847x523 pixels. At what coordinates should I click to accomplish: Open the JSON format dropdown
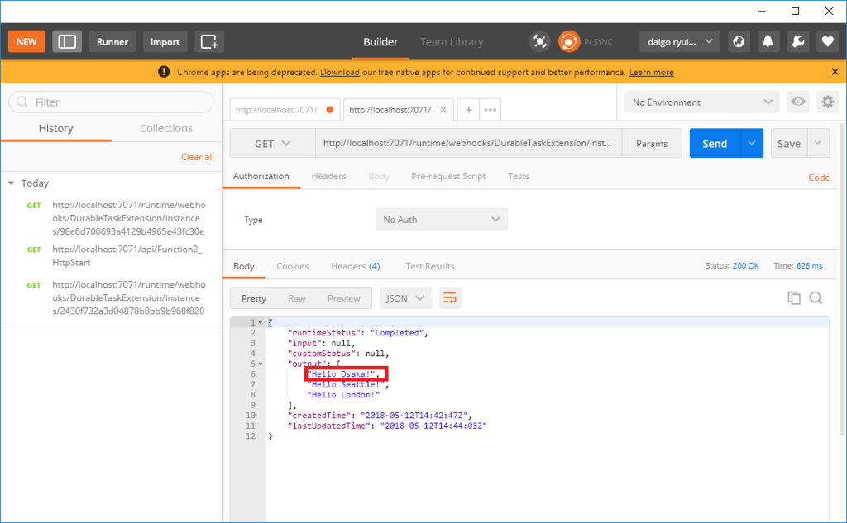click(x=405, y=298)
